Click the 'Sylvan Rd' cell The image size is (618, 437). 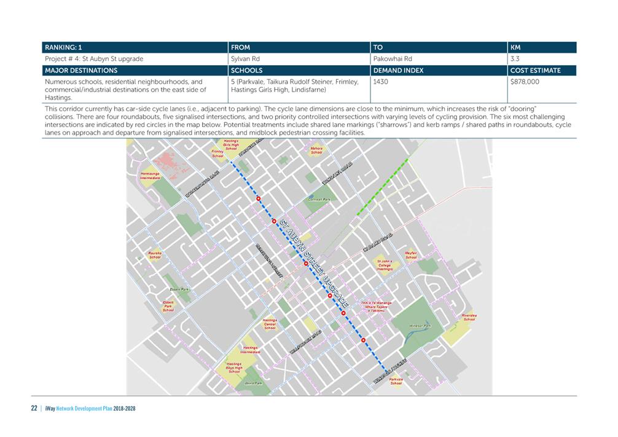pos(299,59)
